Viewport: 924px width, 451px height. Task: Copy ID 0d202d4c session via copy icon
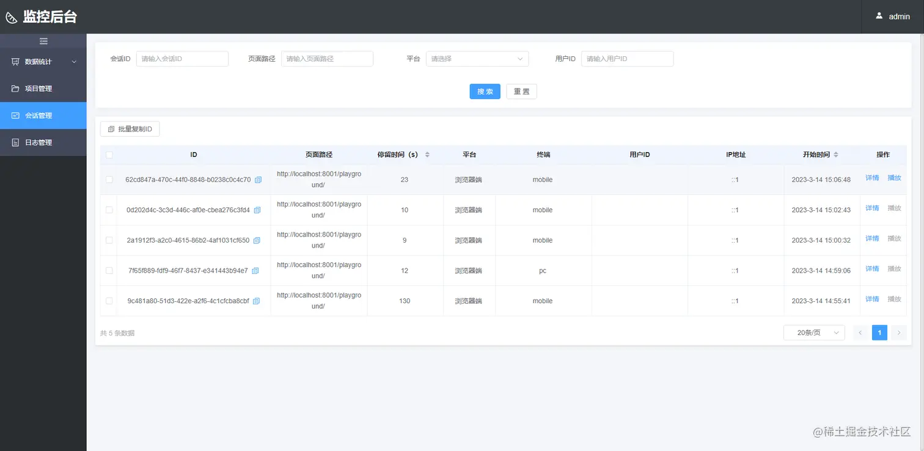click(x=257, y=210)
